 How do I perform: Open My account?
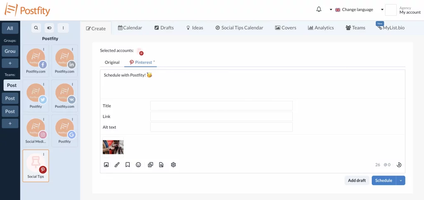[410, 12]
